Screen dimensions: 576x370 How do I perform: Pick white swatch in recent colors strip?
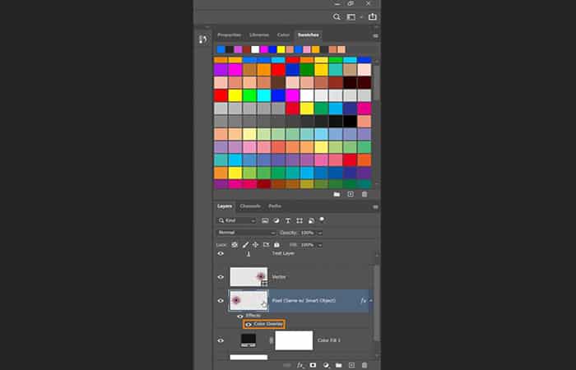pos(255,49)
